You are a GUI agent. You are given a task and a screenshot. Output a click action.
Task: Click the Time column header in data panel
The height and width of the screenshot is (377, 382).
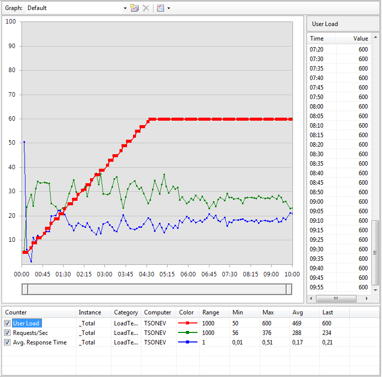pyautogui.click(x=321, y=39)
